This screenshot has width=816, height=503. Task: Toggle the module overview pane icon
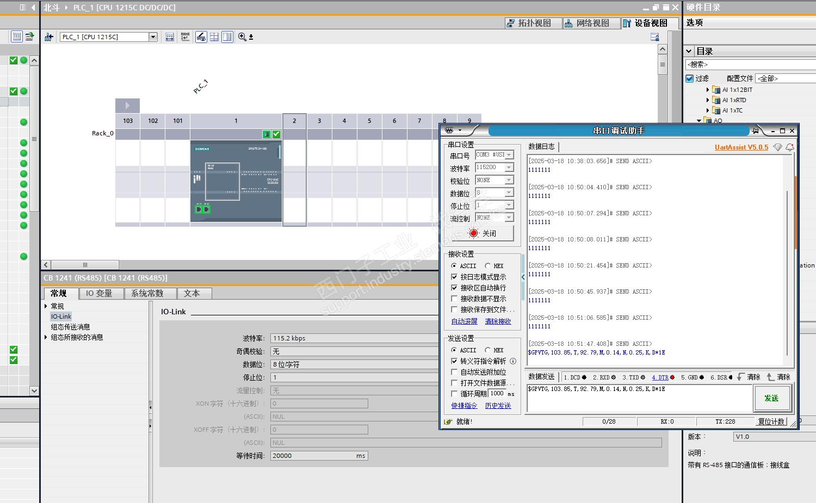(227, 37)
